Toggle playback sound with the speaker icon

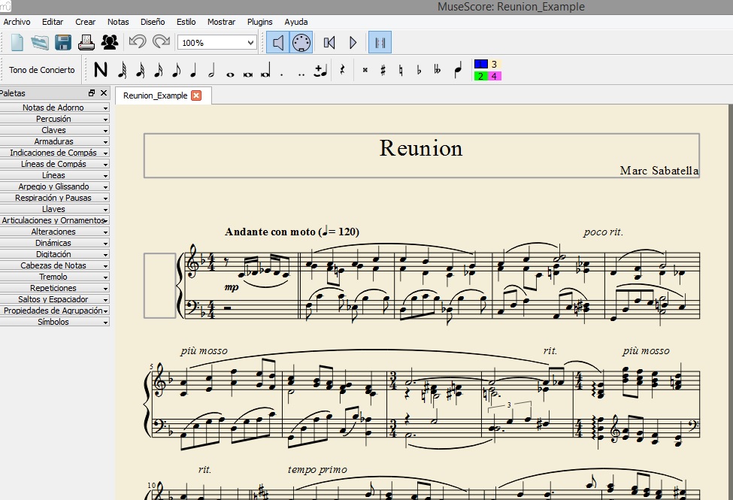[x=277, y=42]
